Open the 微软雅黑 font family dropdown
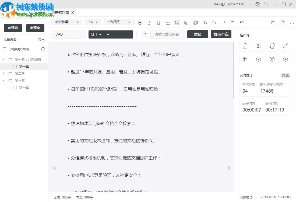 [x=66, y=22]
